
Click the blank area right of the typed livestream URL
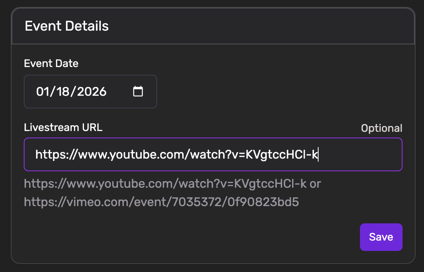pos(360,154)
